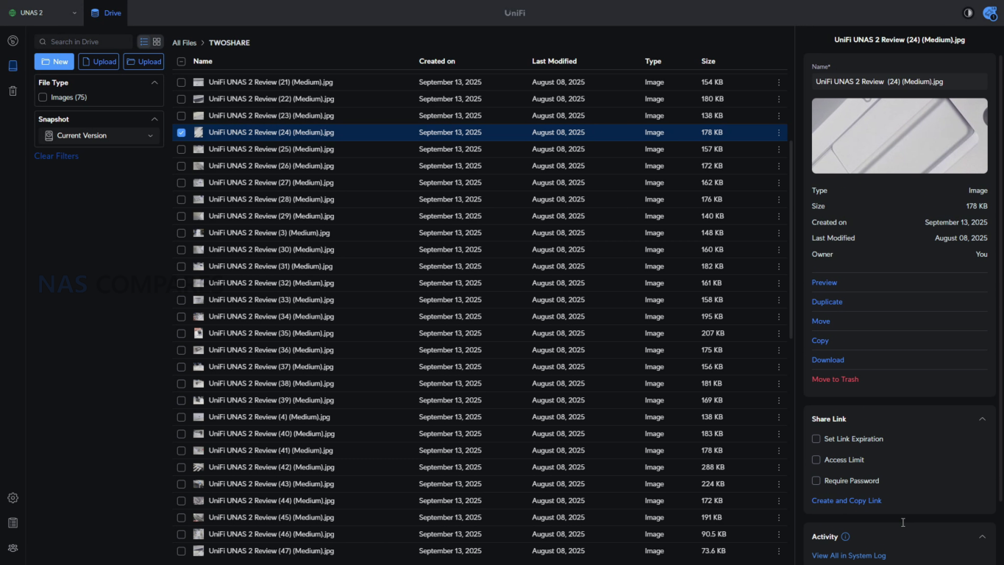The height and width of the screenshot is (565, 1004).
Task: Open the dashboard icon in left sidebar
Action: coord(13,41)
